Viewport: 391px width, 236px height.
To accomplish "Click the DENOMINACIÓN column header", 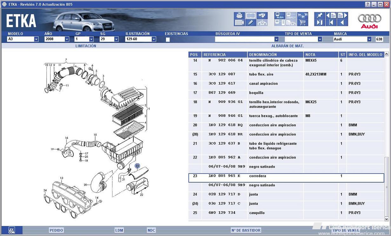I will [x=275, y=55].
